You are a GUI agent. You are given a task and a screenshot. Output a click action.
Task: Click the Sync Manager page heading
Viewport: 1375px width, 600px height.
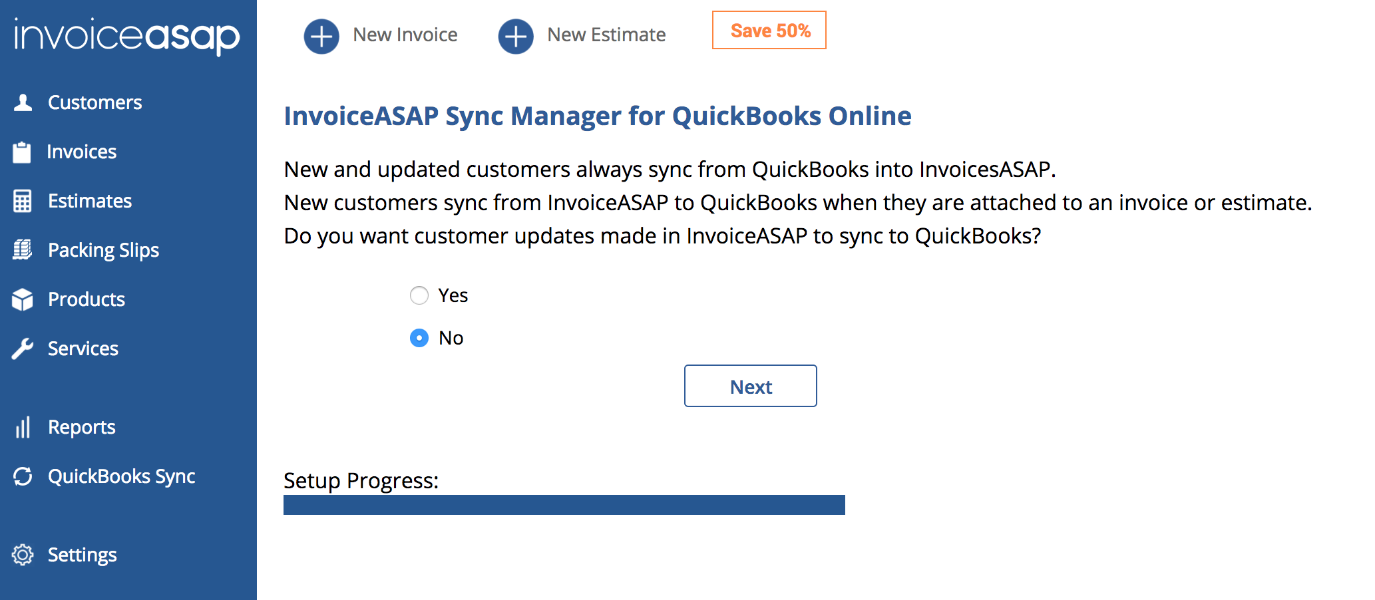coord(598,116)
